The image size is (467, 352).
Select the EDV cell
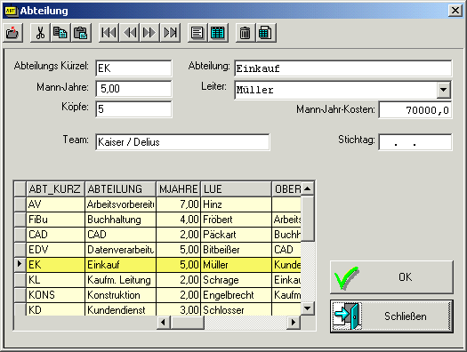tap(55, 250)
